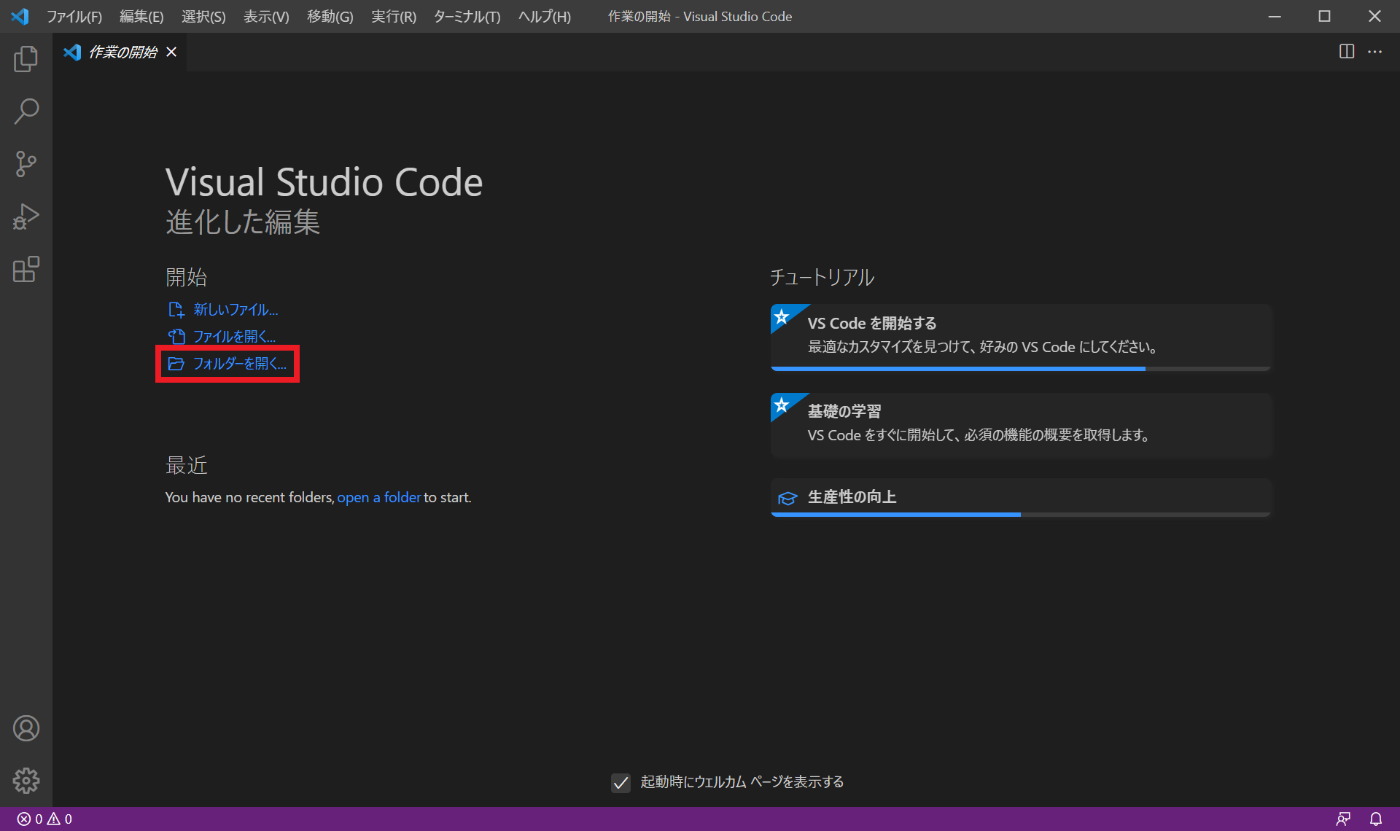Uncheck 起動時にウェルカム ページを表示する checkbox
Viewport: 1400px width, 831px height.
(x=621, y=783)
